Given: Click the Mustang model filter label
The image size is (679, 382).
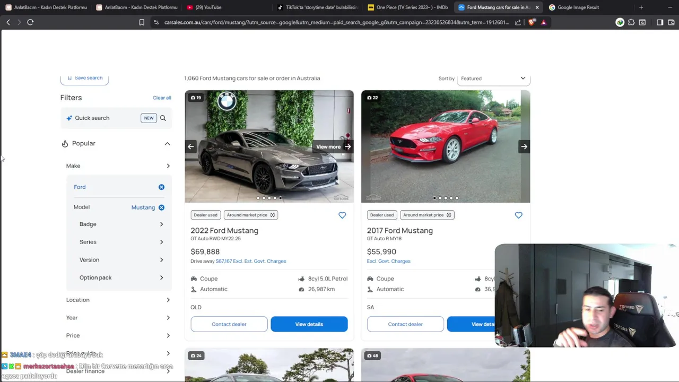Looking at the screenshot, I should (x=143, y=207).
